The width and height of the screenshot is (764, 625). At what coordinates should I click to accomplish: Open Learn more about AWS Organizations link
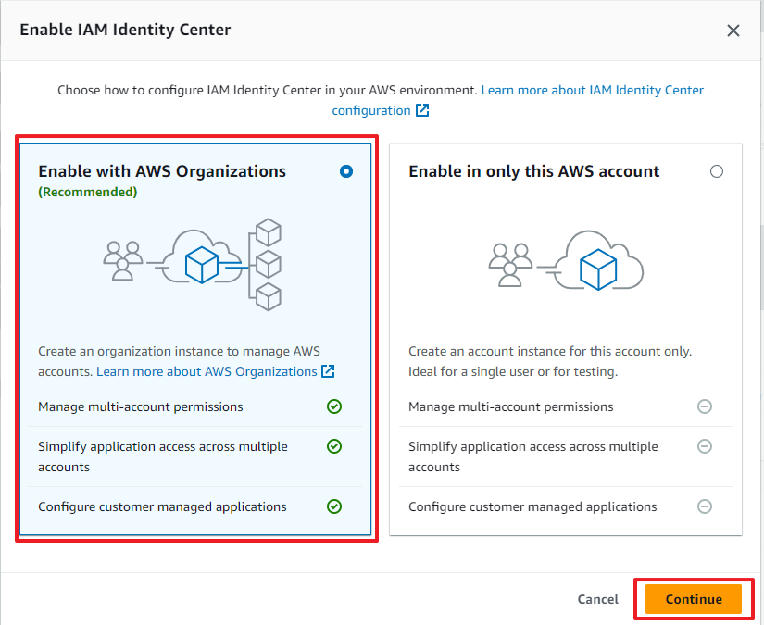207,371
